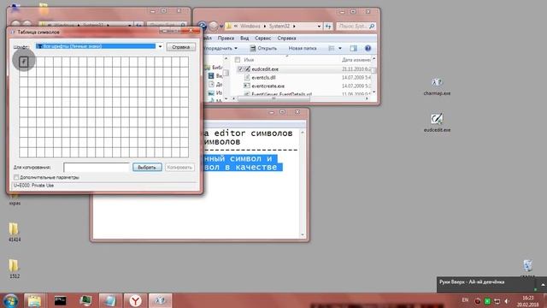
Task: Click the Копировать button
Action: [179, 168]
